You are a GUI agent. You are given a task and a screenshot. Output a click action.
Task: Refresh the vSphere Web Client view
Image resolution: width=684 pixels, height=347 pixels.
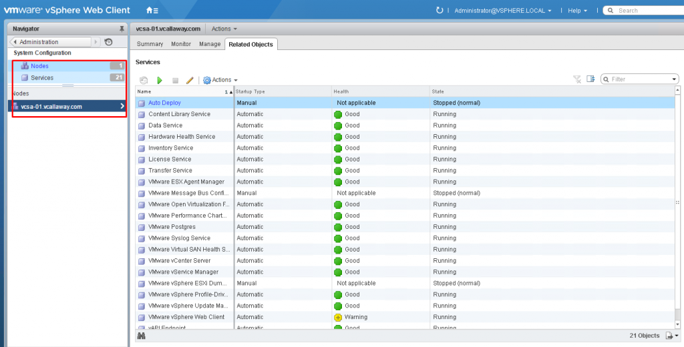point(440,10)
